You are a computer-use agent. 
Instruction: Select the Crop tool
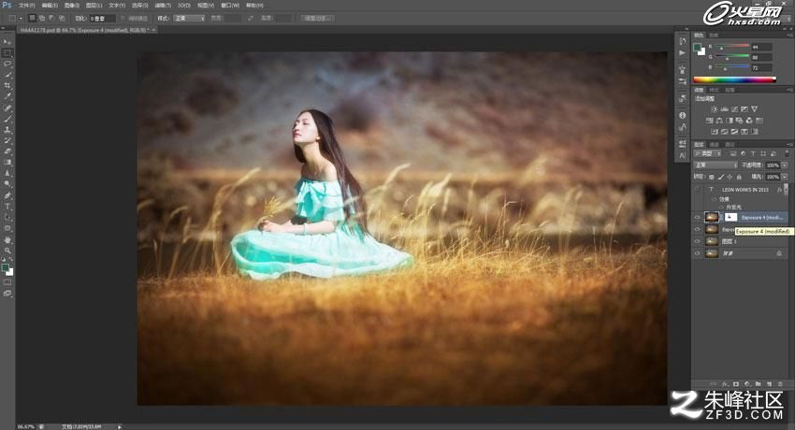pyautogui.click(x=7, y=85)
